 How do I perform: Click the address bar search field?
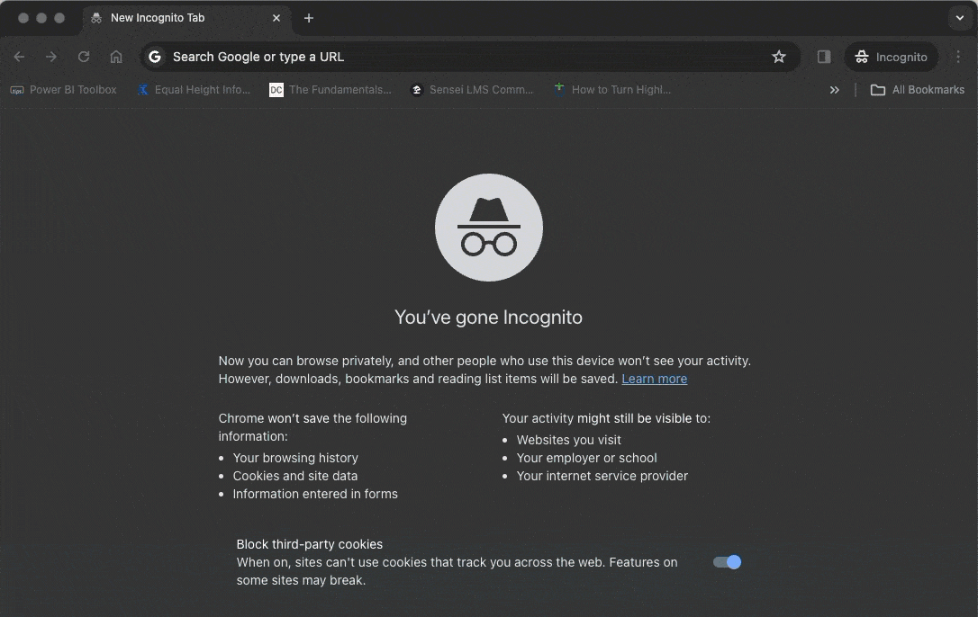[470, 57]
